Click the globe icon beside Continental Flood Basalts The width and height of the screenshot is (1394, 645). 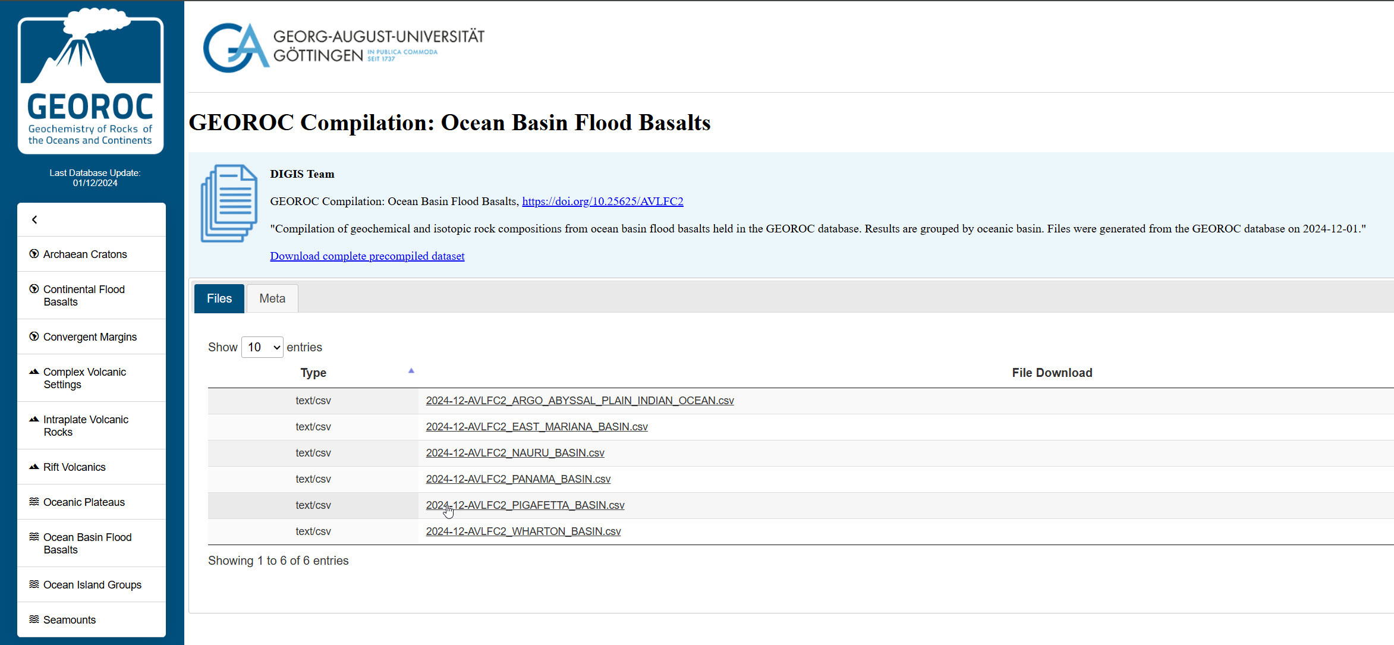(34, 289)
